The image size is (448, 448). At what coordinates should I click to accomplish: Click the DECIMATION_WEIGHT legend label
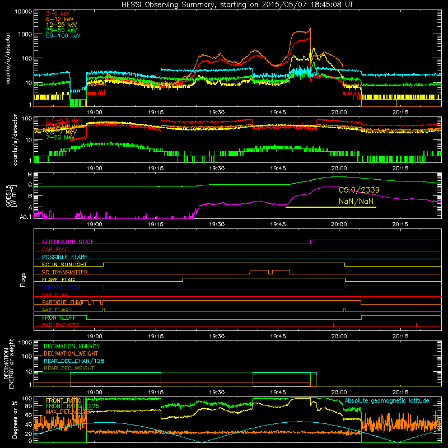(x=71, y=353)
